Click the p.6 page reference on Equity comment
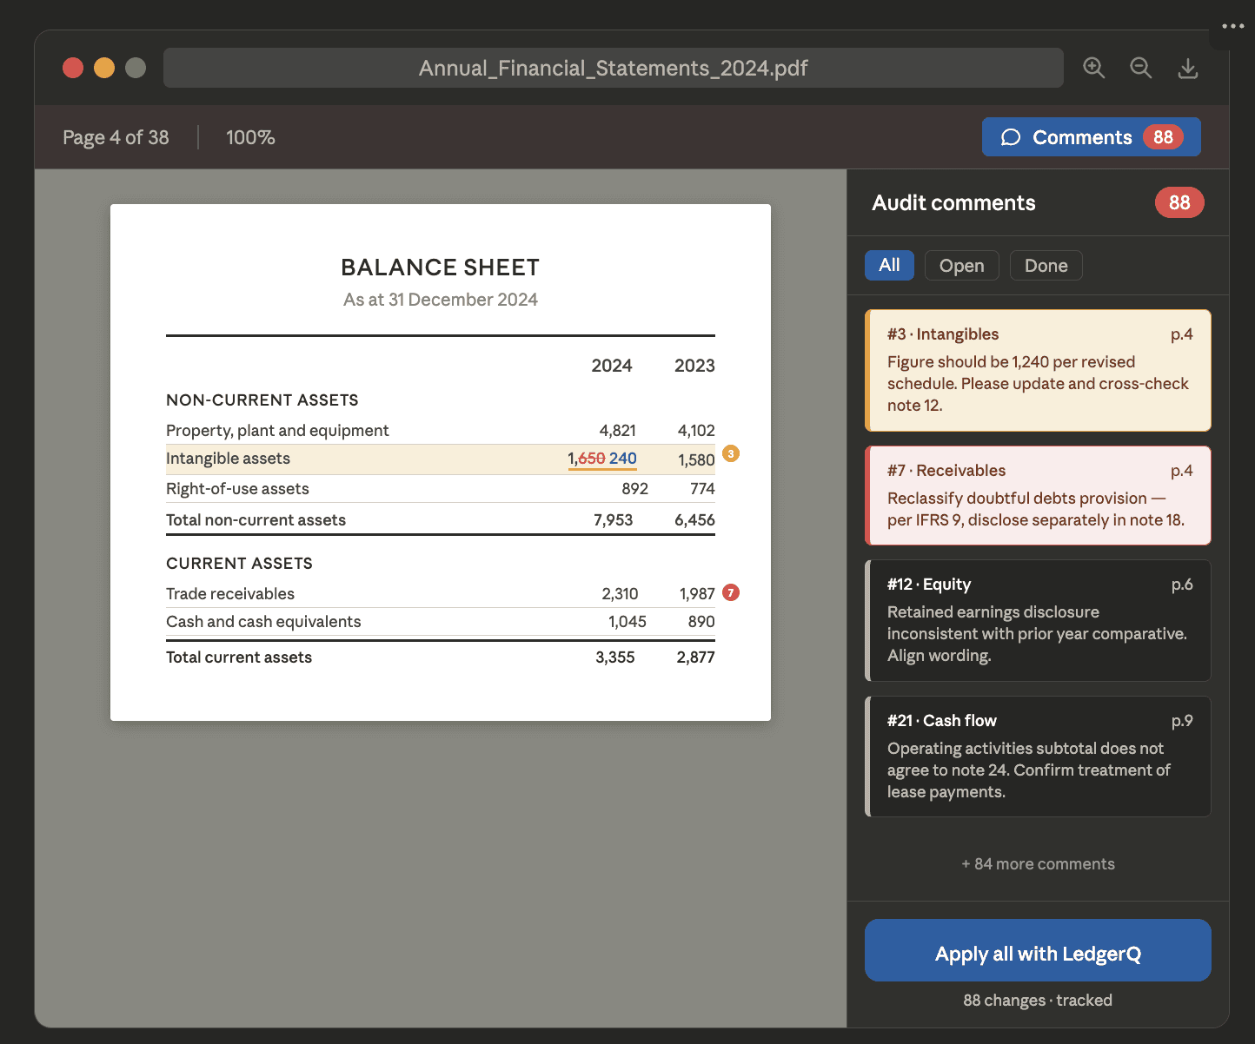The image size is (1255, 1044). [x=1182, y=585]
